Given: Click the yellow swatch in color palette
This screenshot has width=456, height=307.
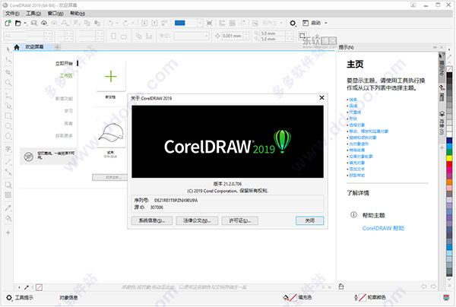Looking at the screenshot, I should (x=449, y=158).
